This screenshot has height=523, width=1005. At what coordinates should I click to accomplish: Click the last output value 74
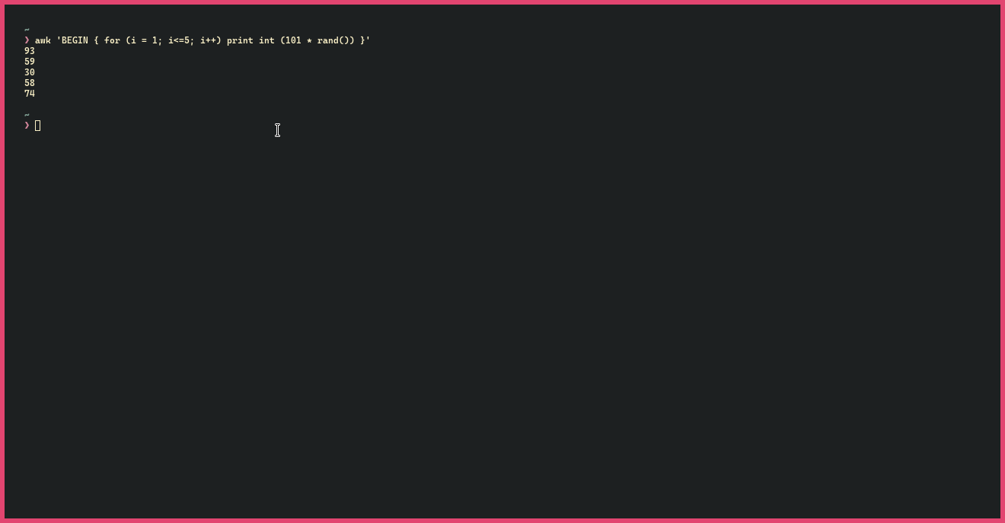pyautogui.click(x=30, y=94)
